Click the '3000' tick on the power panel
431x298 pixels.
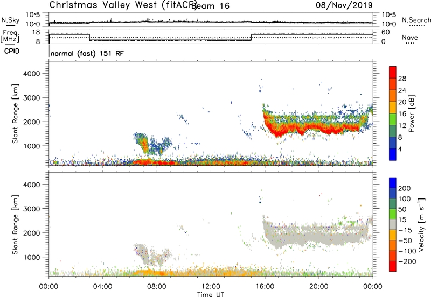click(32, 98)
